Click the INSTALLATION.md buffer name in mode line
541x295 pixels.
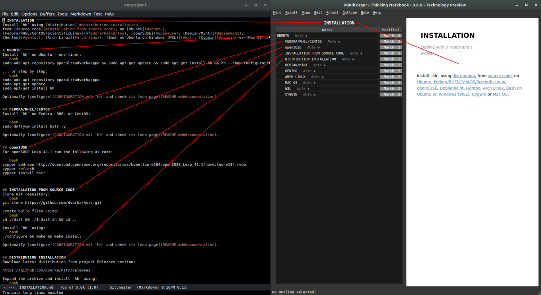coord(36,287)
